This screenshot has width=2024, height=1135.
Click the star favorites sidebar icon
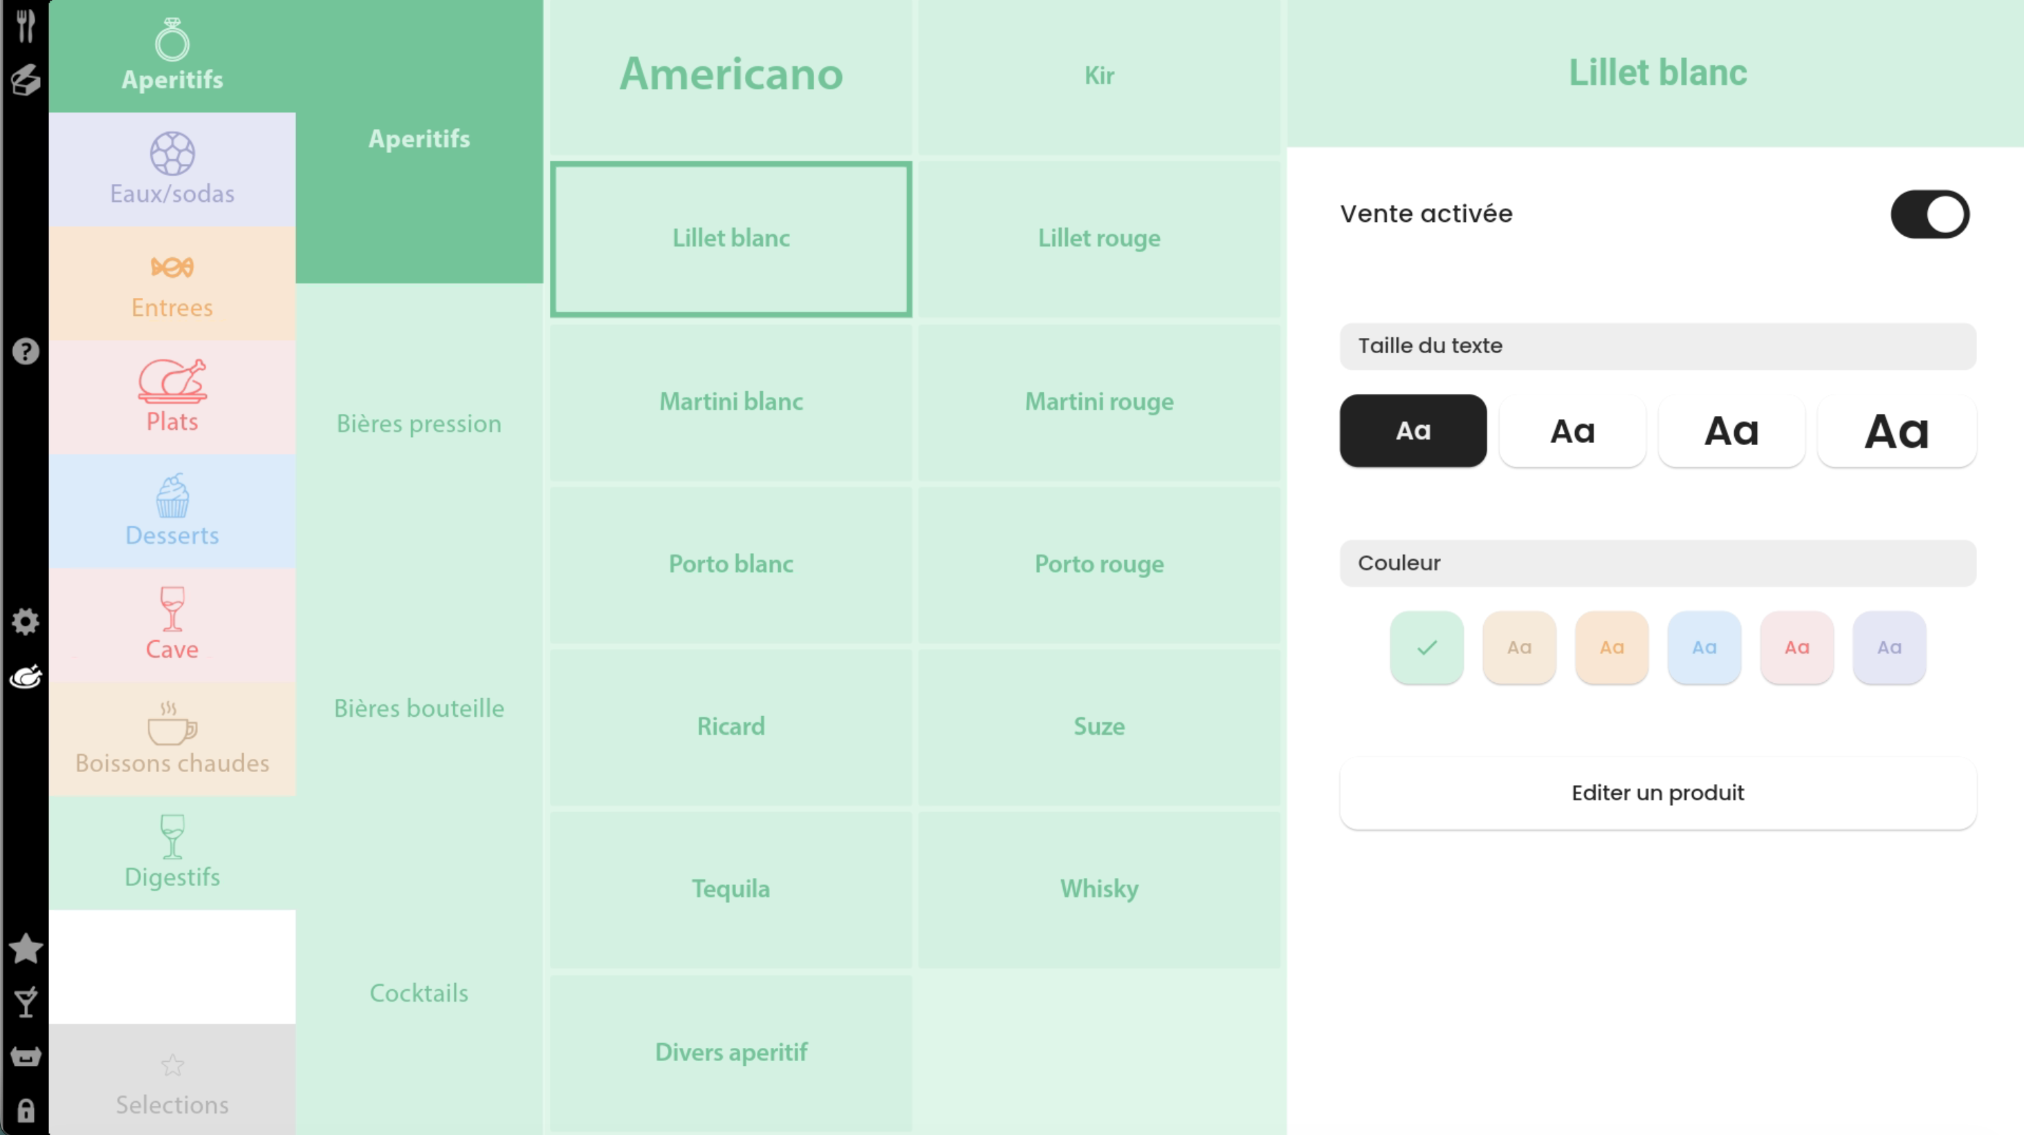point(25,948)
